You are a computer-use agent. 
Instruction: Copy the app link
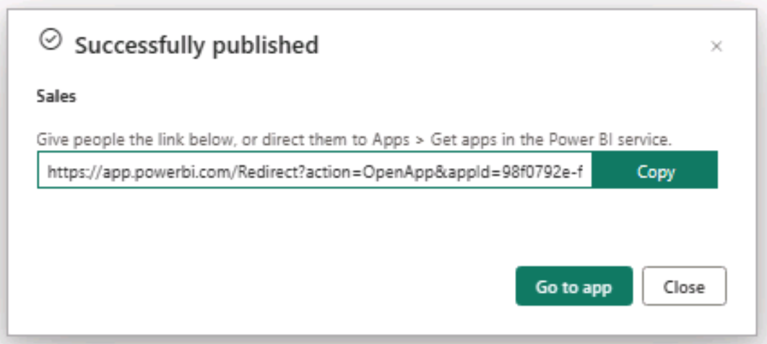coord(655,170)
